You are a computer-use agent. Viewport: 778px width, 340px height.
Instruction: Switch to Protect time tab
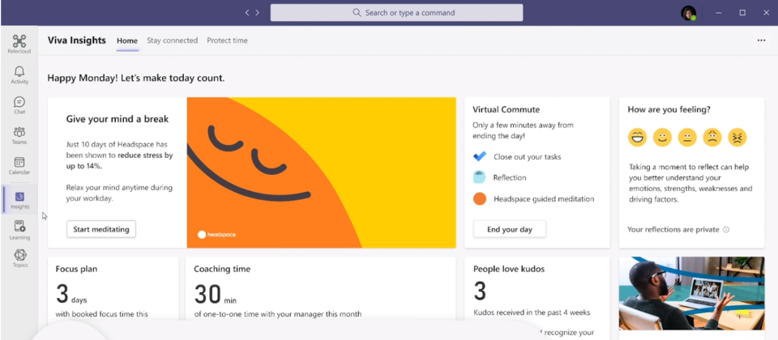click(227, 40)
